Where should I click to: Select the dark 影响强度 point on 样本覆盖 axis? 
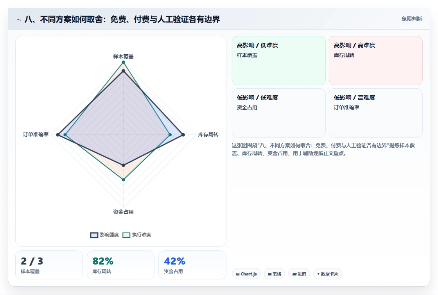click(123, 71)
